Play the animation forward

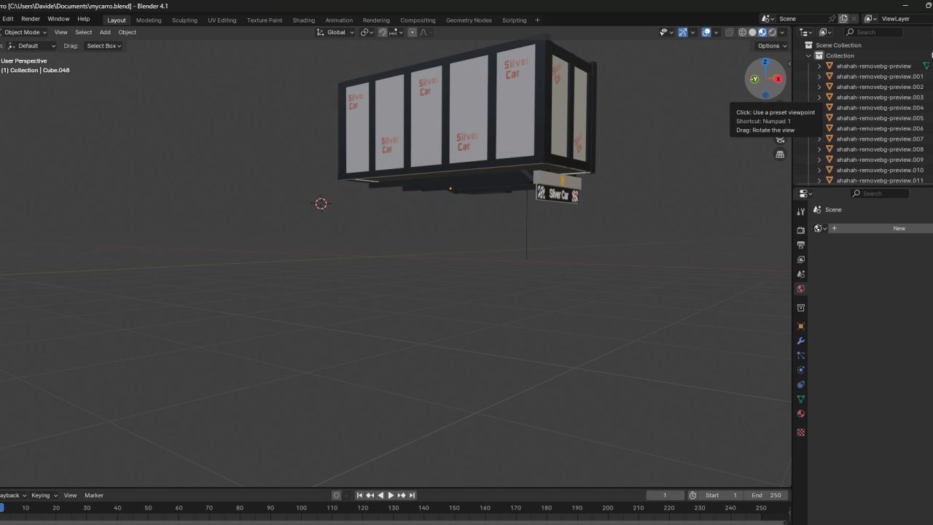tap(391, 495)
